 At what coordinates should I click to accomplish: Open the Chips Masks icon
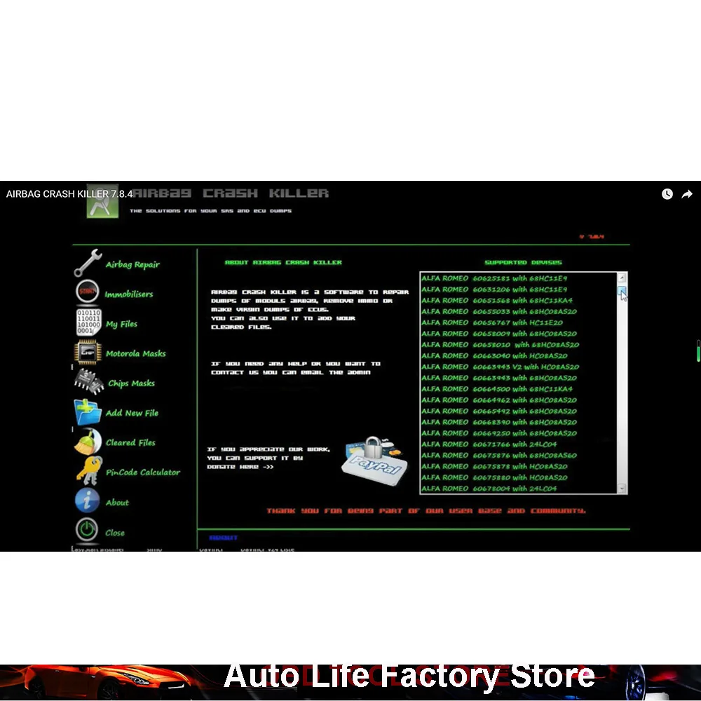(87, 382)
